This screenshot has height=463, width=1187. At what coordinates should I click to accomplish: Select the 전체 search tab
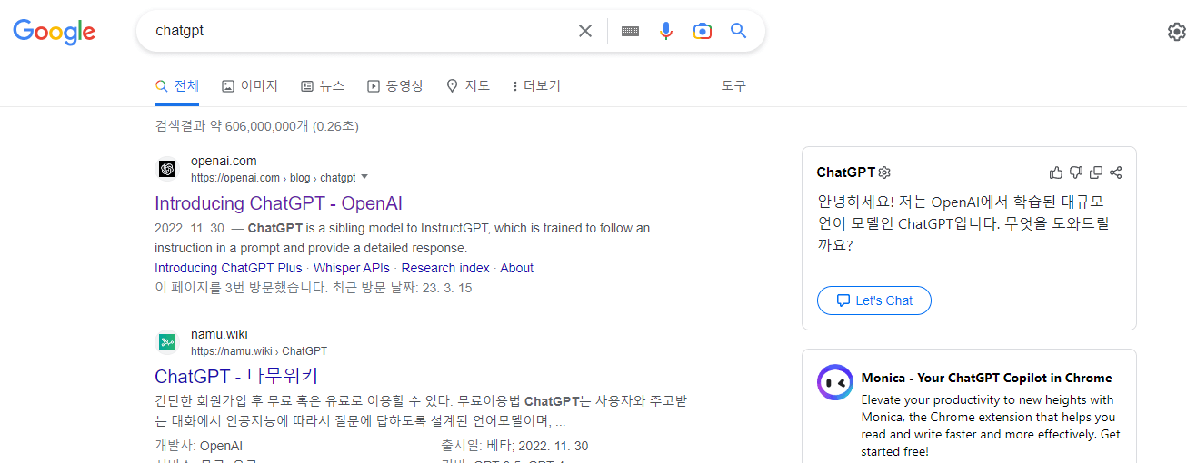[x=177, y=86]
